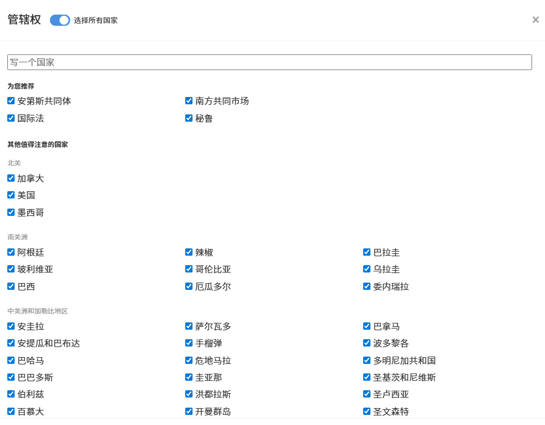This screenshot has height=425, width=545.
Task: Deselect the 哥伦比亚 checkbox
Action: pyautogui.click(x=189, y=269)
